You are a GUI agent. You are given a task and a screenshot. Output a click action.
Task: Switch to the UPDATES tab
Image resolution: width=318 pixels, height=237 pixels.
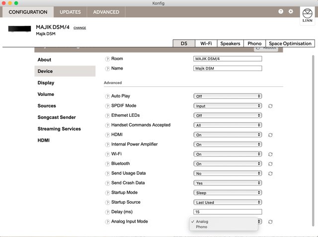70,12
